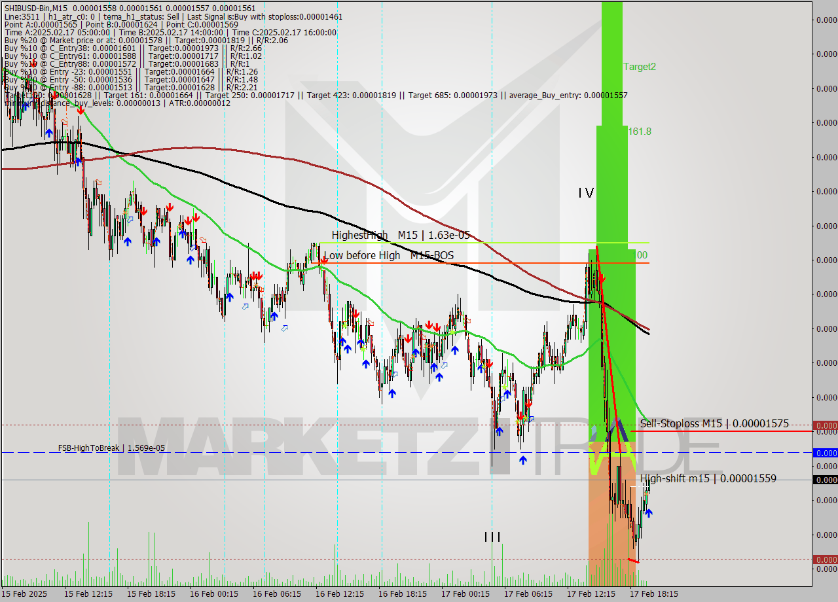
Task: Select the Target2 label
Action: (639, 67)
